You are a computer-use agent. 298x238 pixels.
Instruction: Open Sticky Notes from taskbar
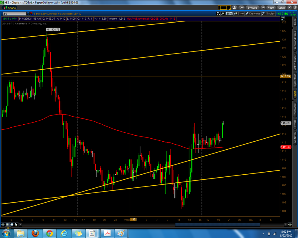tap(78, 233)
